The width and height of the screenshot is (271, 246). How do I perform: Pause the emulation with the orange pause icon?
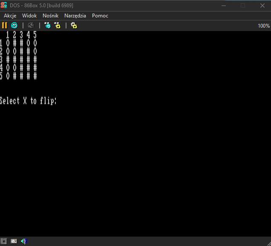5,25
